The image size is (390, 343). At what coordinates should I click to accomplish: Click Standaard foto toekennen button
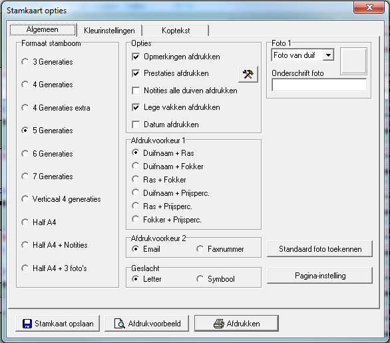[320, 249]
